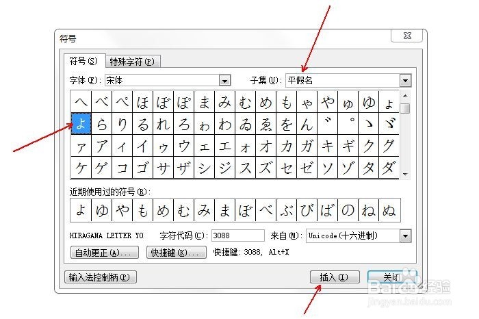The height and width of the screenshot is (319, 479).
Task: Open the 快捷键(K)... button
Action: [x=177, y=253]
